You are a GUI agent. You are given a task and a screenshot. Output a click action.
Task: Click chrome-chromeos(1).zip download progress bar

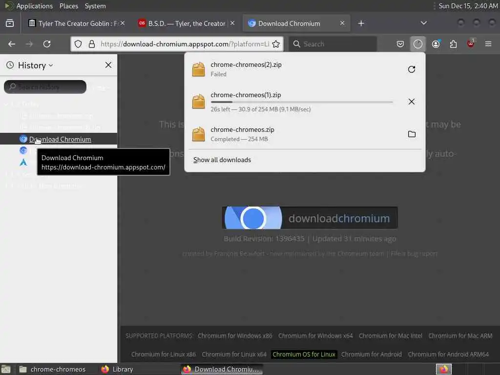pos(302,102)
